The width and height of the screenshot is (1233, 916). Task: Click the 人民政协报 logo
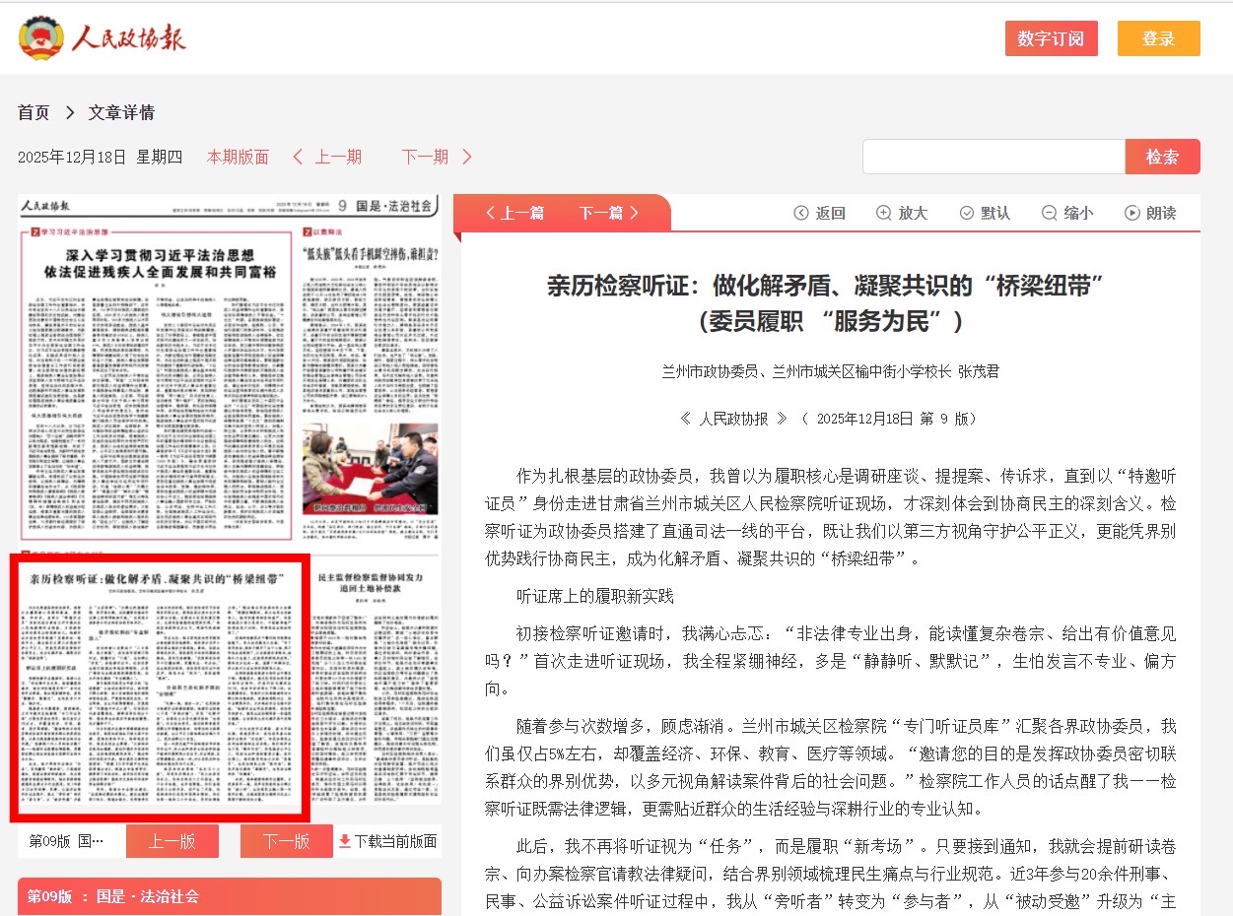coord(103,37)
